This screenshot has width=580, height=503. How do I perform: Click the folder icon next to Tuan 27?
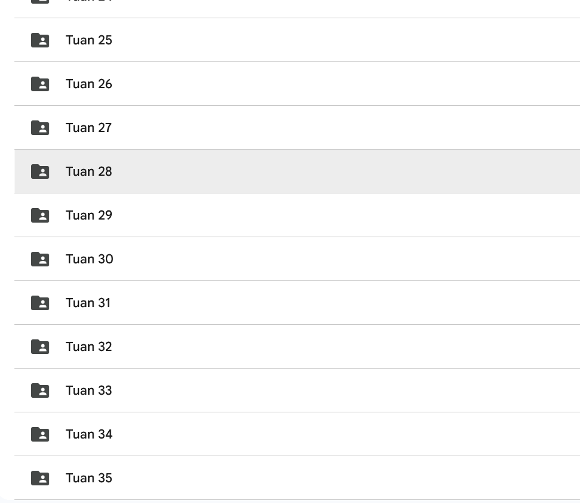coord(40,128)
